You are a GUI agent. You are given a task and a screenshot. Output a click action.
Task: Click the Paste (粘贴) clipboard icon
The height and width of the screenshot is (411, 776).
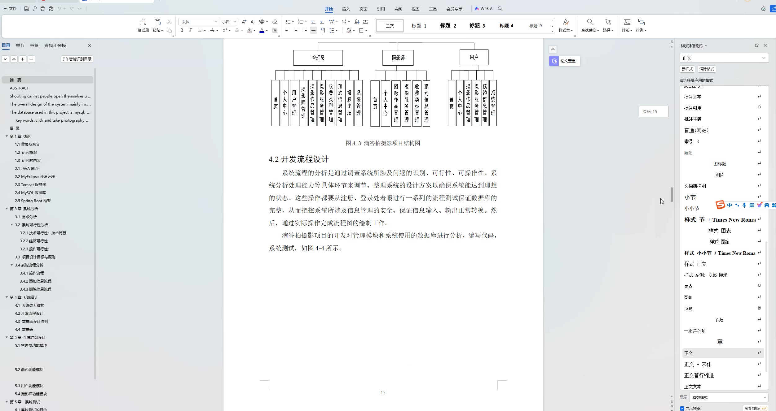pyautogui.click(x=158, y=22)
